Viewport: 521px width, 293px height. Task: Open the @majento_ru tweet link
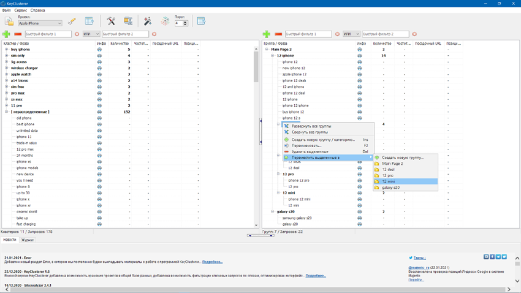coord(419,267)
